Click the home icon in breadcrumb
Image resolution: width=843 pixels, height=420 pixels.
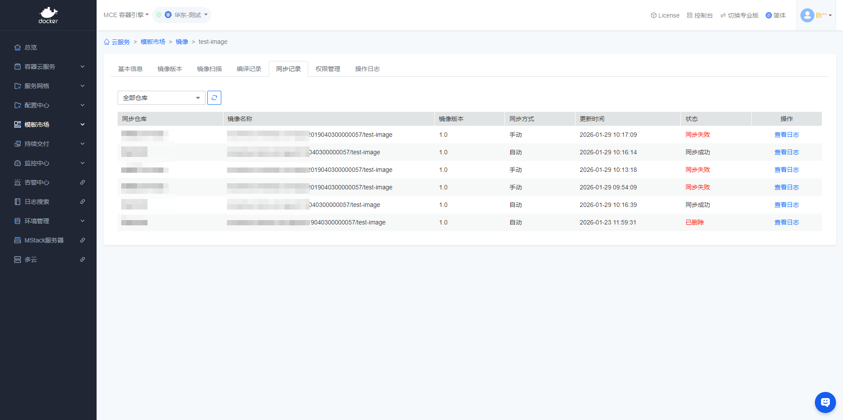point(107,42)
